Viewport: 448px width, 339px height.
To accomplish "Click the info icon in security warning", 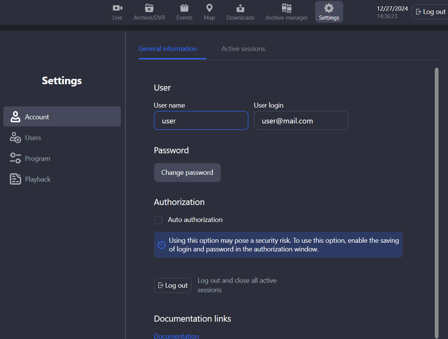I will point(162,245).
